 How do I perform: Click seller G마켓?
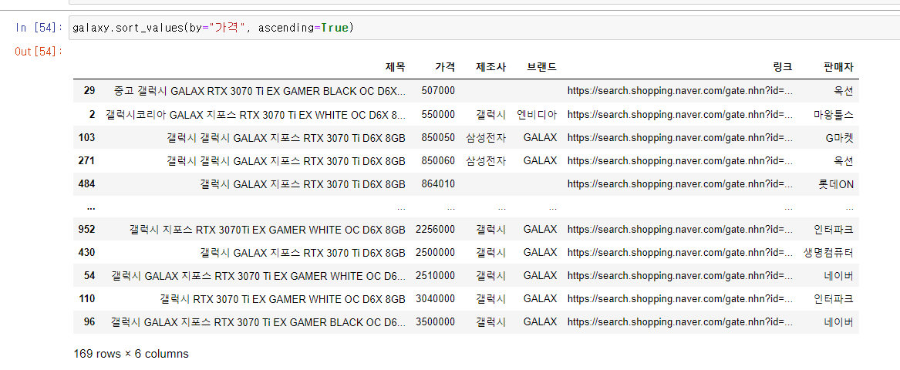click(x=838, y=137)
